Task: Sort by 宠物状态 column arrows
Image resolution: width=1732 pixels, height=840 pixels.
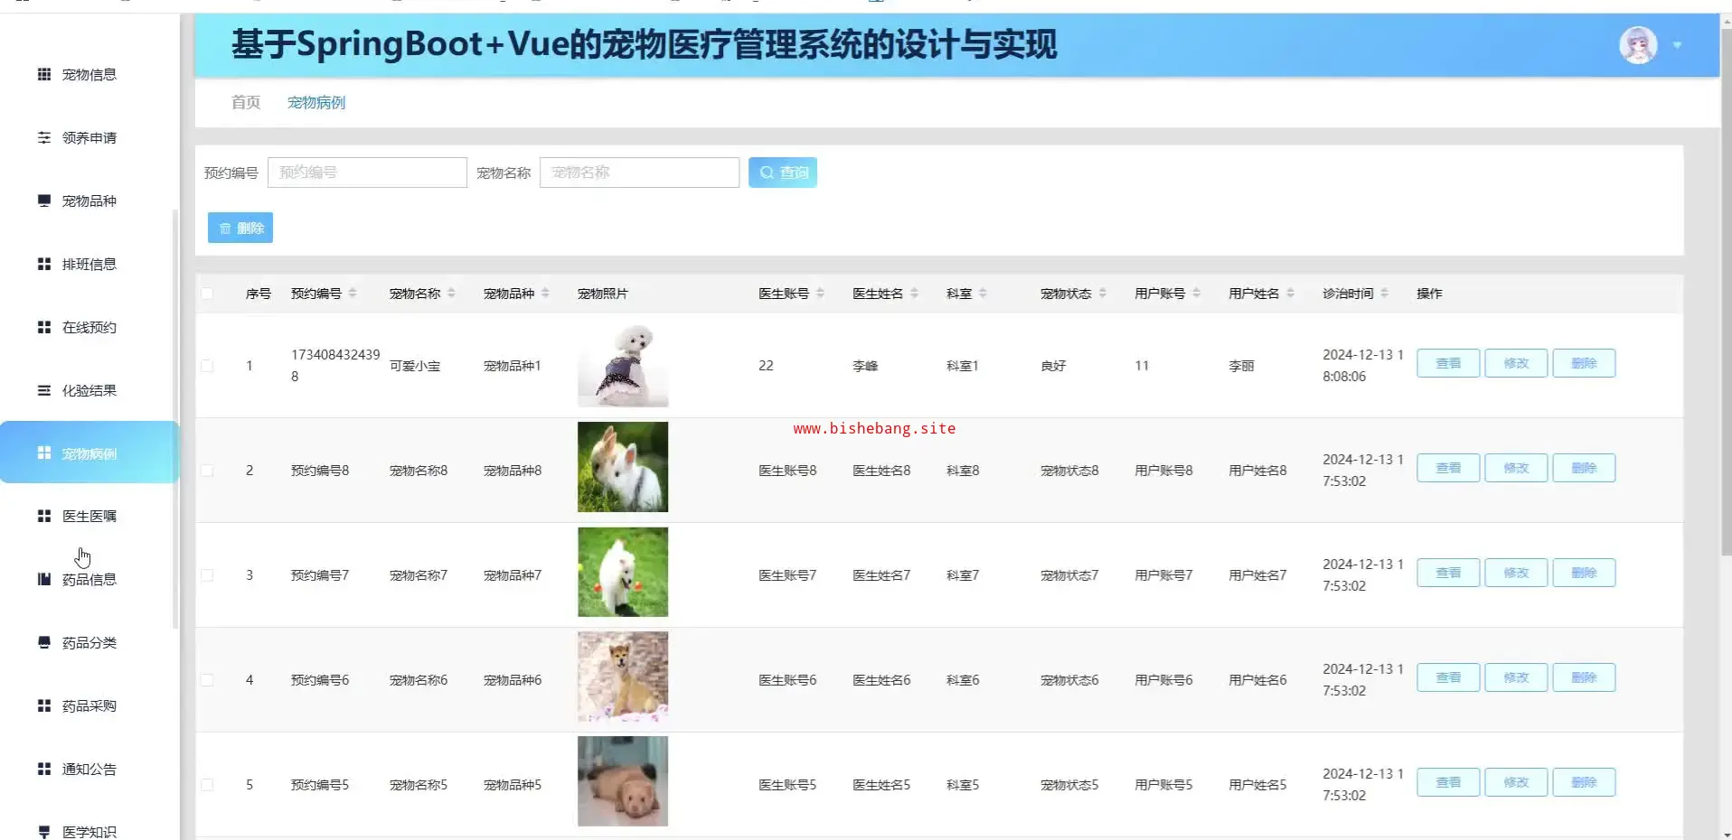Action: click(1102, 293)
